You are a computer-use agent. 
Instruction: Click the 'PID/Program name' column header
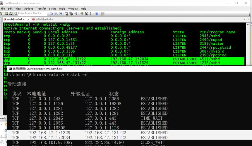(x=217, y=32)
